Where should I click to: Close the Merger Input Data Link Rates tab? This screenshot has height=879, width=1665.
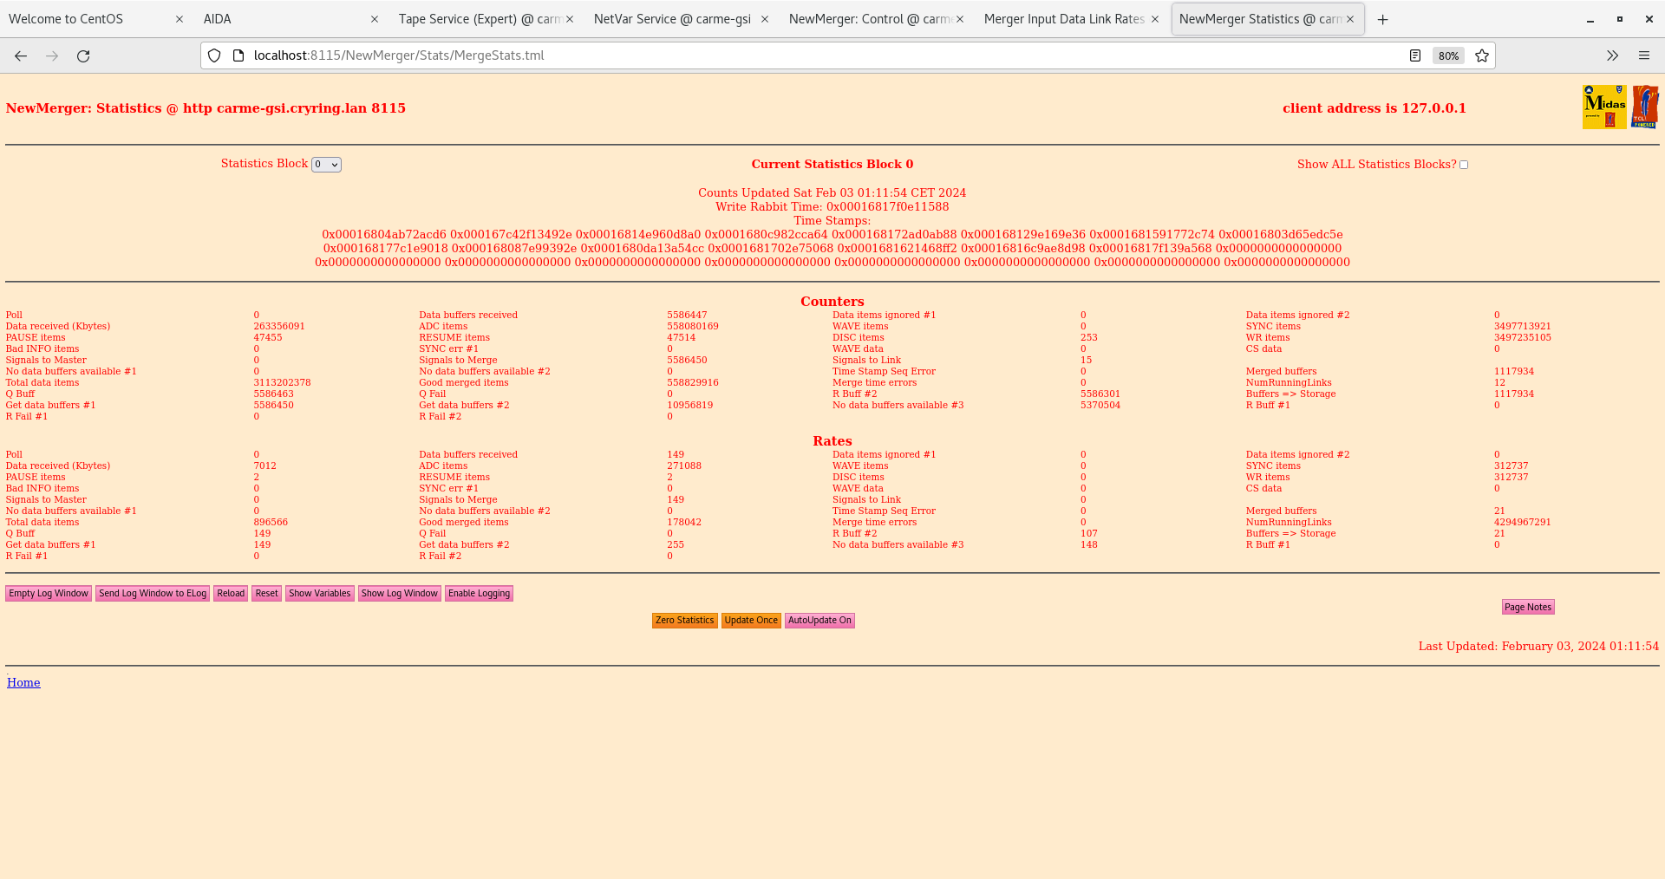coord(1155,19)
